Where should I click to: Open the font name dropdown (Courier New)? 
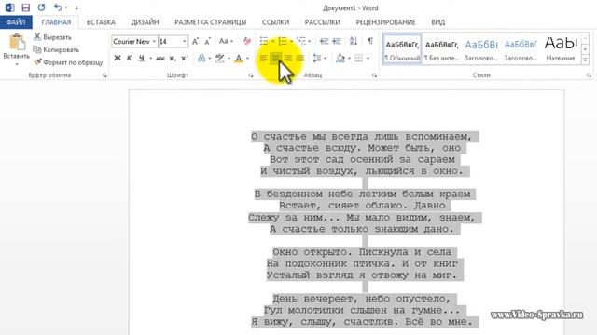pos(154,41)
